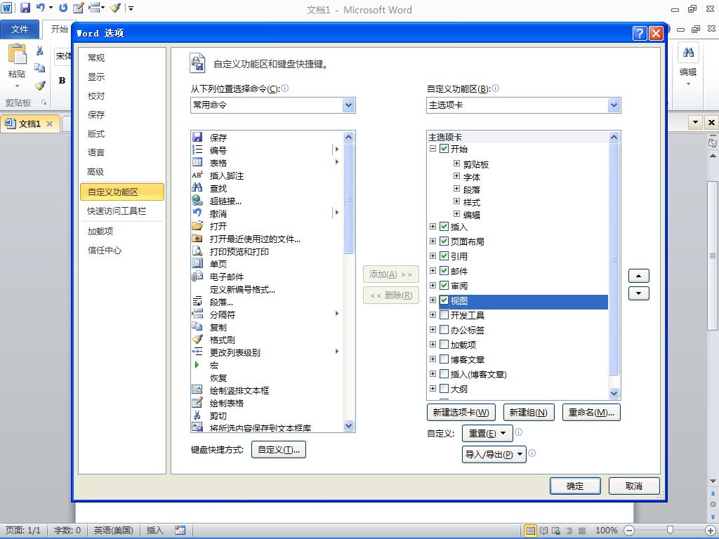
Task: Click the print layout view icon in status bar
Action: 531,531
